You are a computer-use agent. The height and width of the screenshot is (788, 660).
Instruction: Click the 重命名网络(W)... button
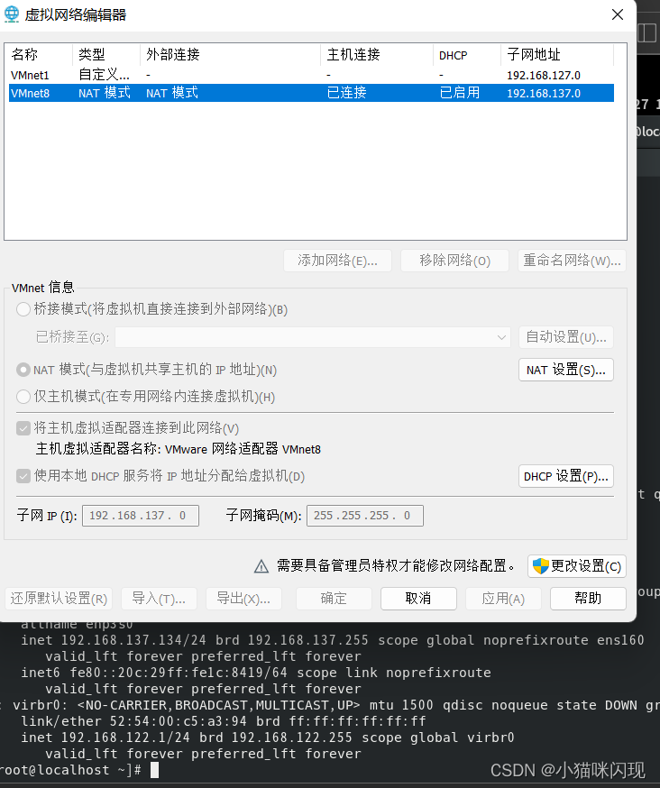(x=572, y=261)
